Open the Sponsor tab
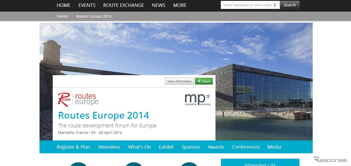 191,147
